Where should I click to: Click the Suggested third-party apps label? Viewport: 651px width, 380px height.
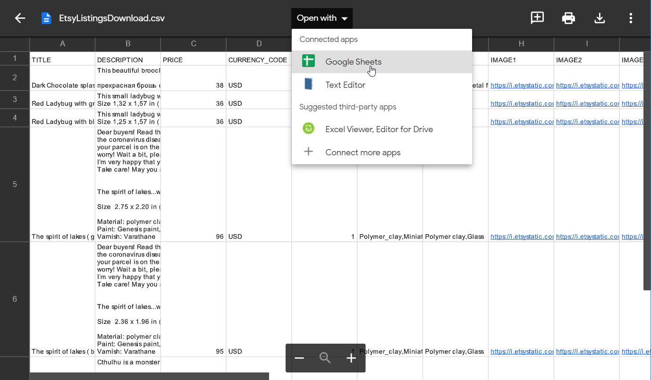[348, 107]
